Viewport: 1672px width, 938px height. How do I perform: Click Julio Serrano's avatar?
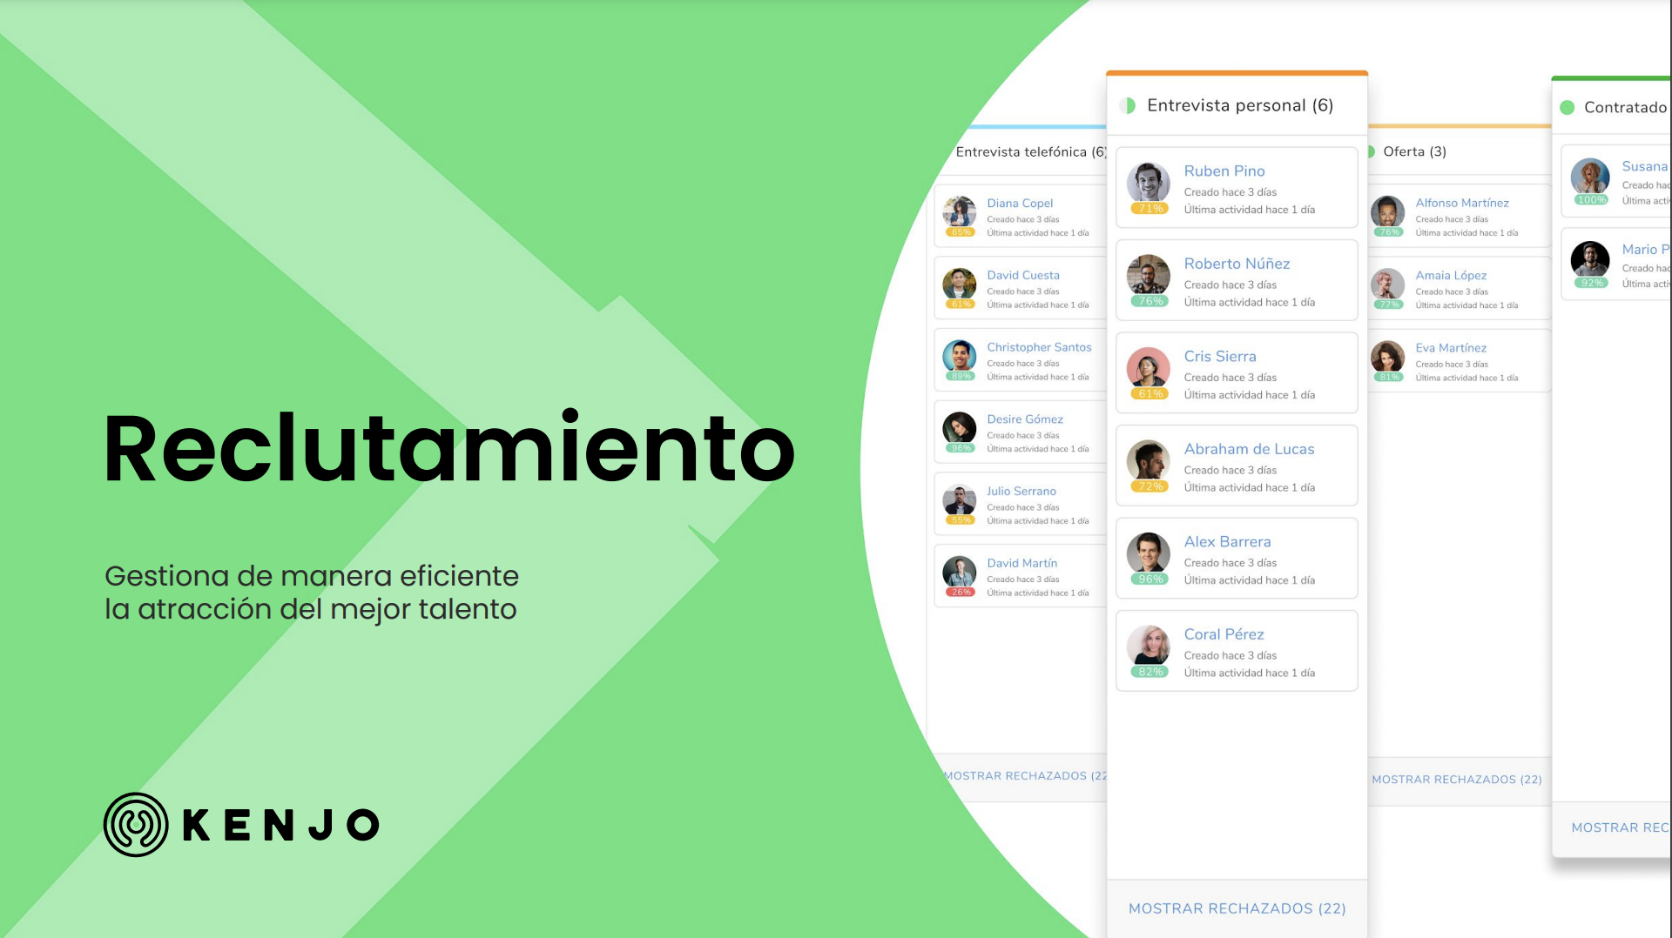[960, 501]
